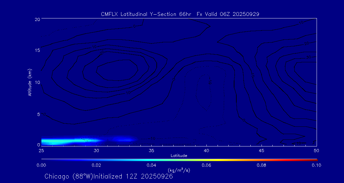Select latitude axis tick label '50'

pyautogui.click(x=317, y=150)
